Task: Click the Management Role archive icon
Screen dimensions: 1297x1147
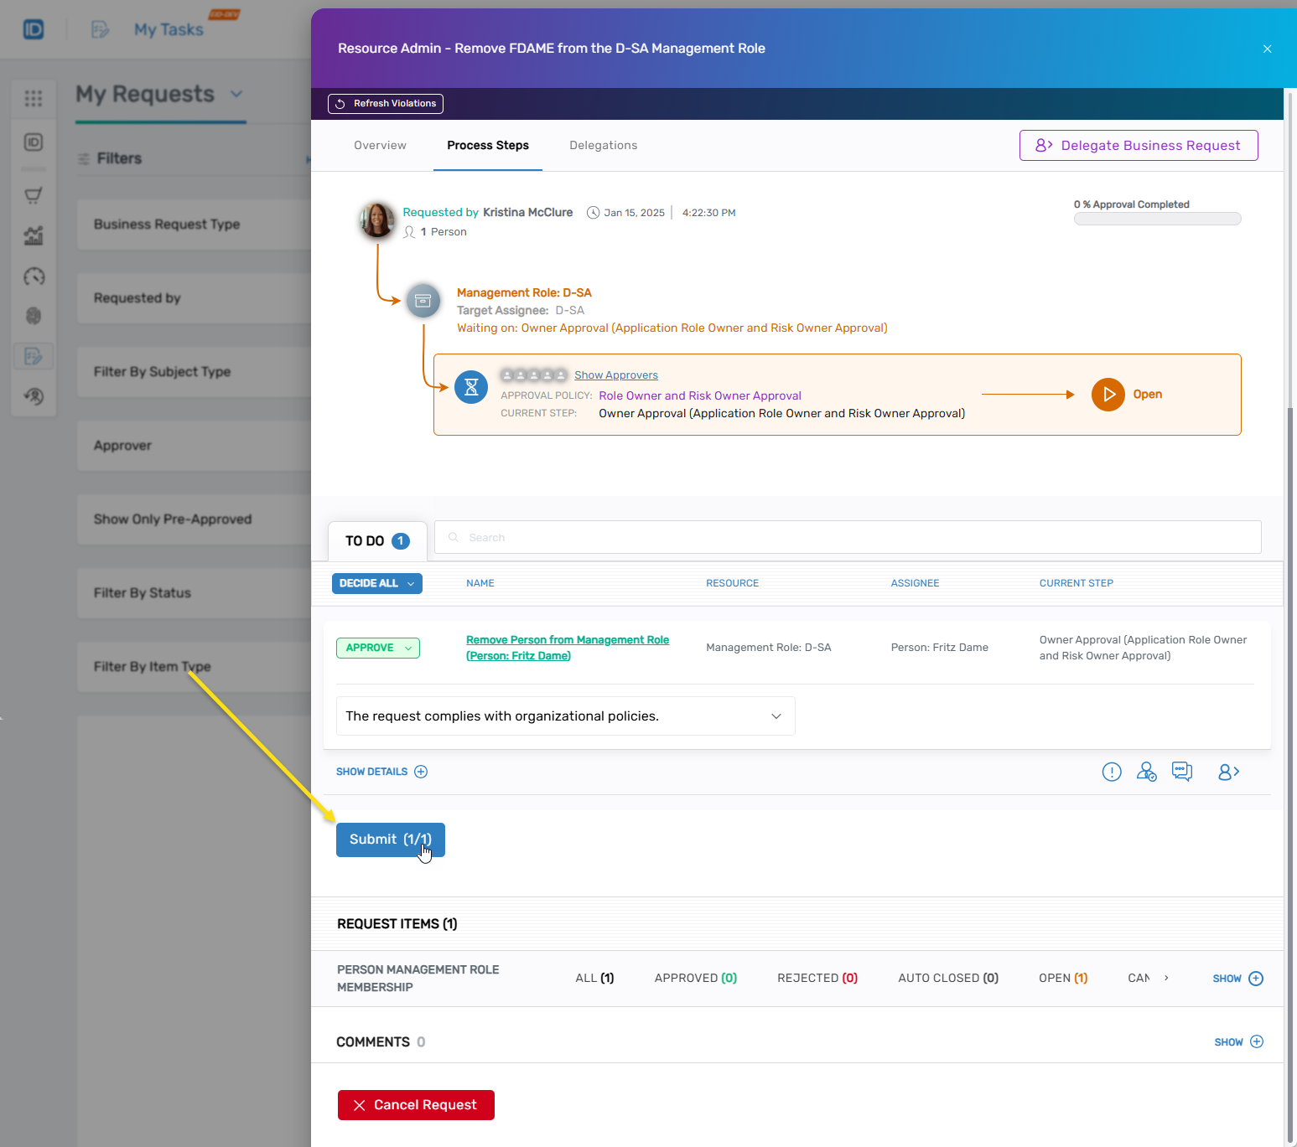Action: (x=423, y=301)
